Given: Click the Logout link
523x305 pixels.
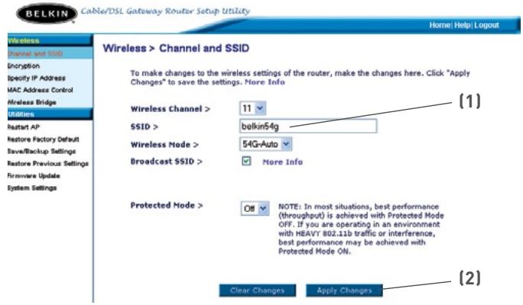Looking at the screenshot, I should tap(486, 25).
